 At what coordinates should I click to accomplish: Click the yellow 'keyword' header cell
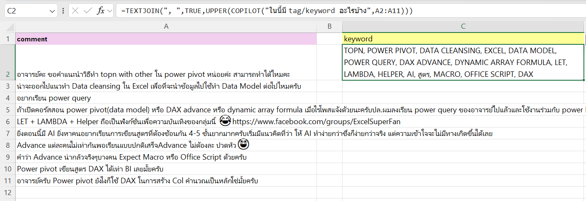point(463,39)
